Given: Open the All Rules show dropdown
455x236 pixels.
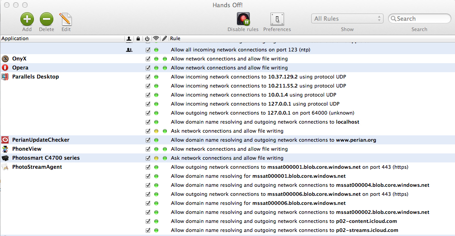Looking at the screenshot, I should pos(347,19).
